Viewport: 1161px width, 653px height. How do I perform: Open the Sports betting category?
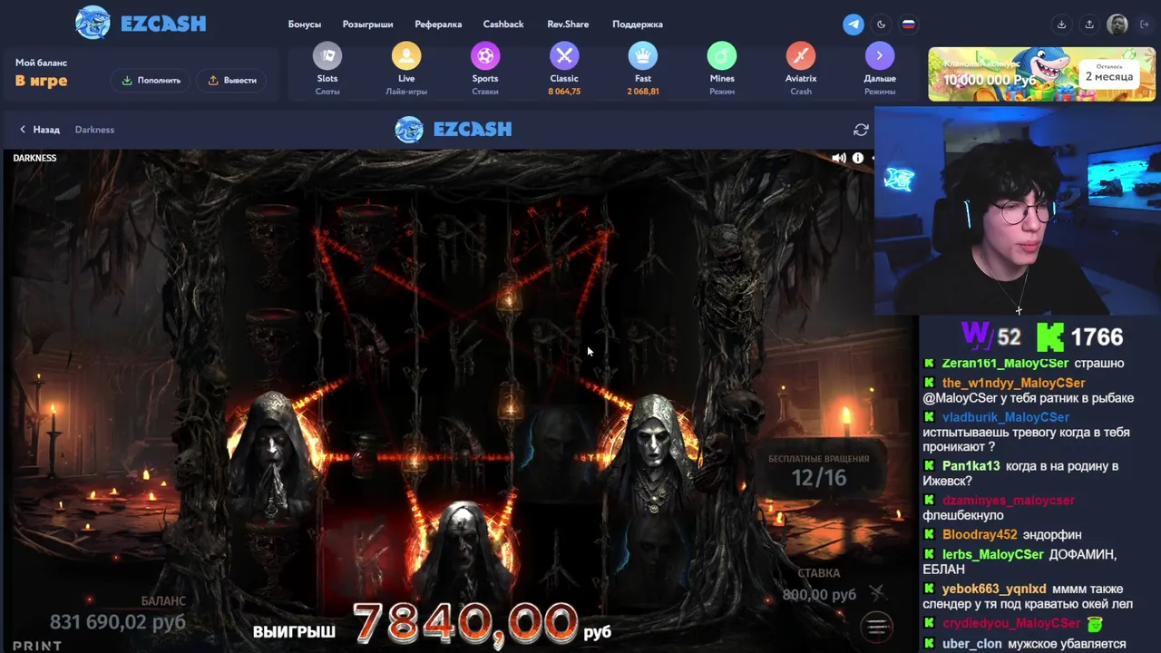[x=485, y=56]
